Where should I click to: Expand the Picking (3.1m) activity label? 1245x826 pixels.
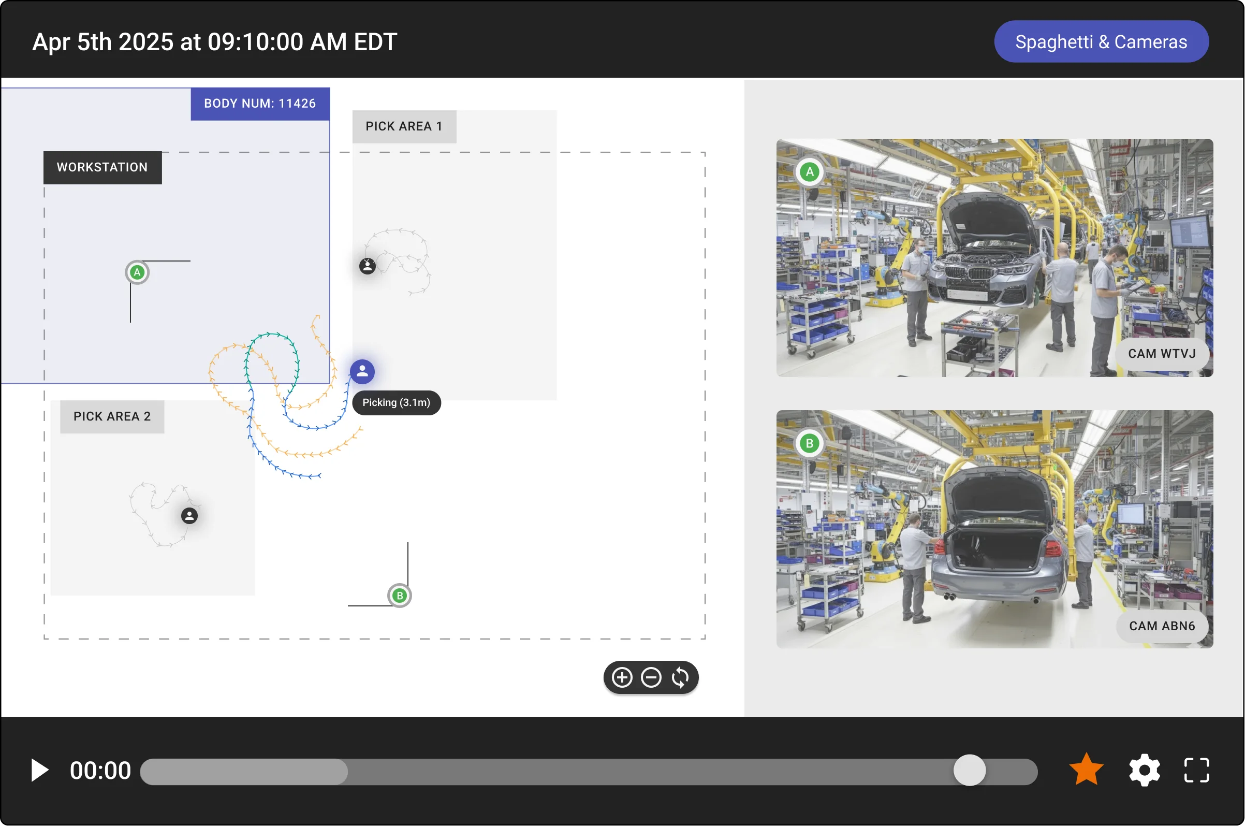click(x=397, y=402)
